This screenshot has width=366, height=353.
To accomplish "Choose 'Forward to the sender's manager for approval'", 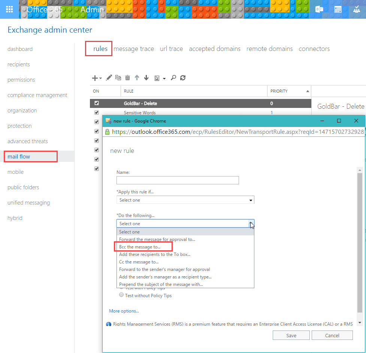I will pos(185,269).
